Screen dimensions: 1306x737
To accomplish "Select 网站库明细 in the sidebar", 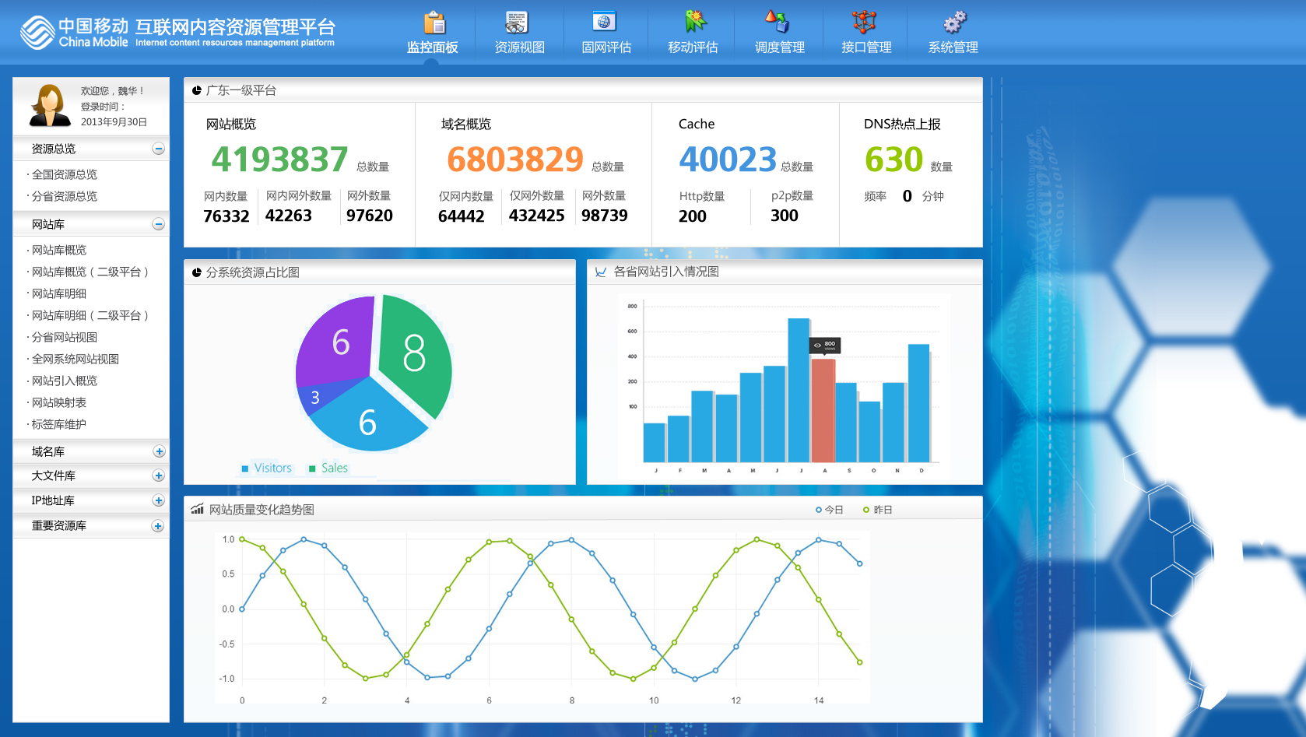I will tap(59, 293).
